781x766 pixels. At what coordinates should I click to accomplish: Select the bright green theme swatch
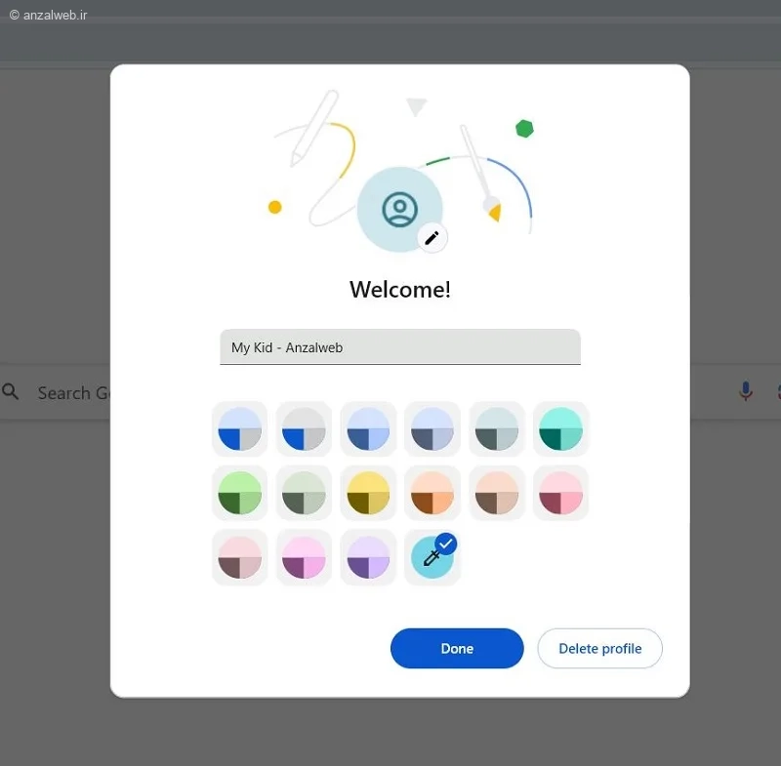pos(239,493)
